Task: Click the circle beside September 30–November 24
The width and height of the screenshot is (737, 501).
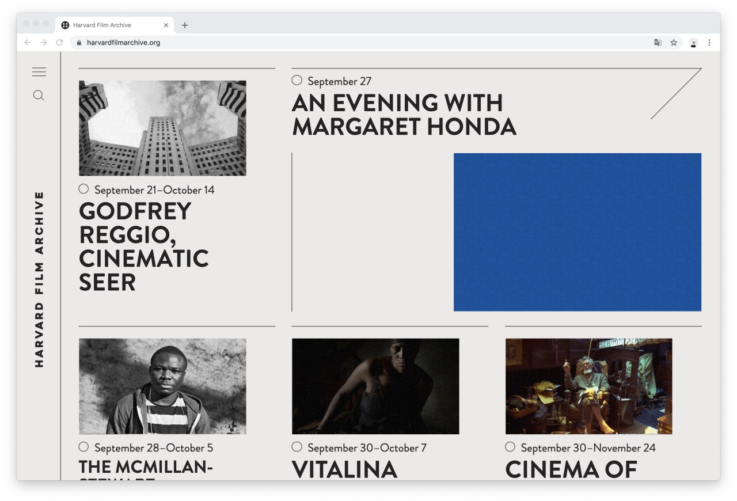Action: point(510,446)
